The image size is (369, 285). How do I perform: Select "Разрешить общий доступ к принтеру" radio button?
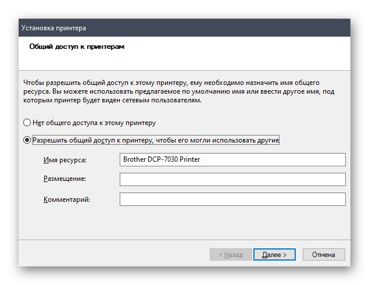click(27, 140)
